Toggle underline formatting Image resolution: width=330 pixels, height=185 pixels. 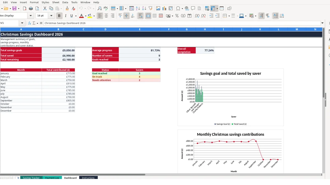pos(71,16)
